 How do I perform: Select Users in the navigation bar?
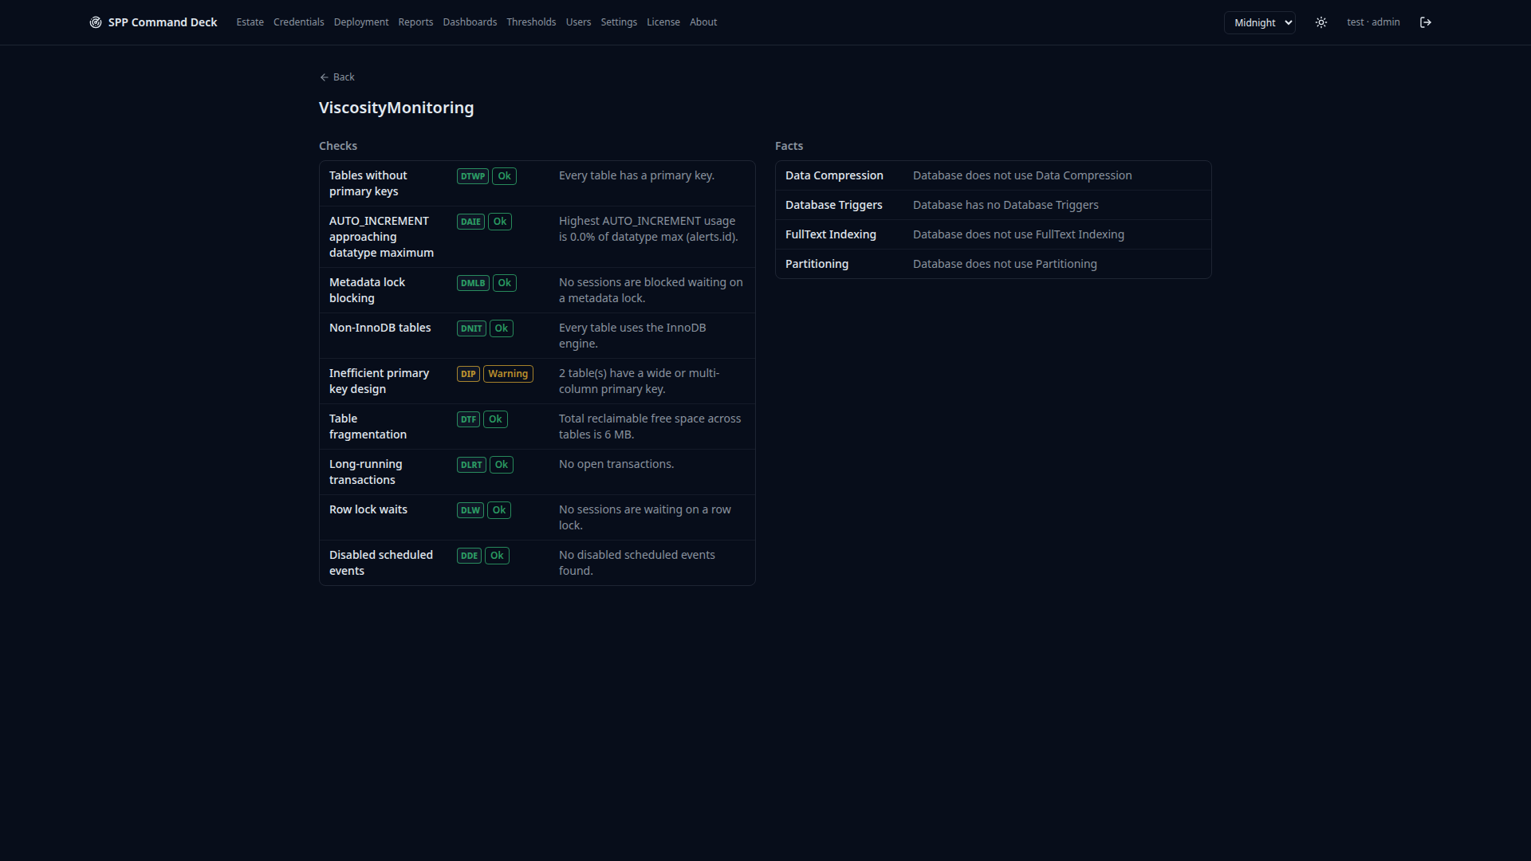(578, 22)
